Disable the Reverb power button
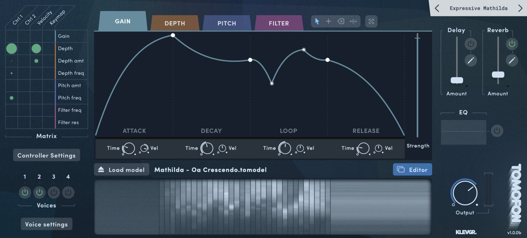527x238 pixels. (x=512, y=44)
